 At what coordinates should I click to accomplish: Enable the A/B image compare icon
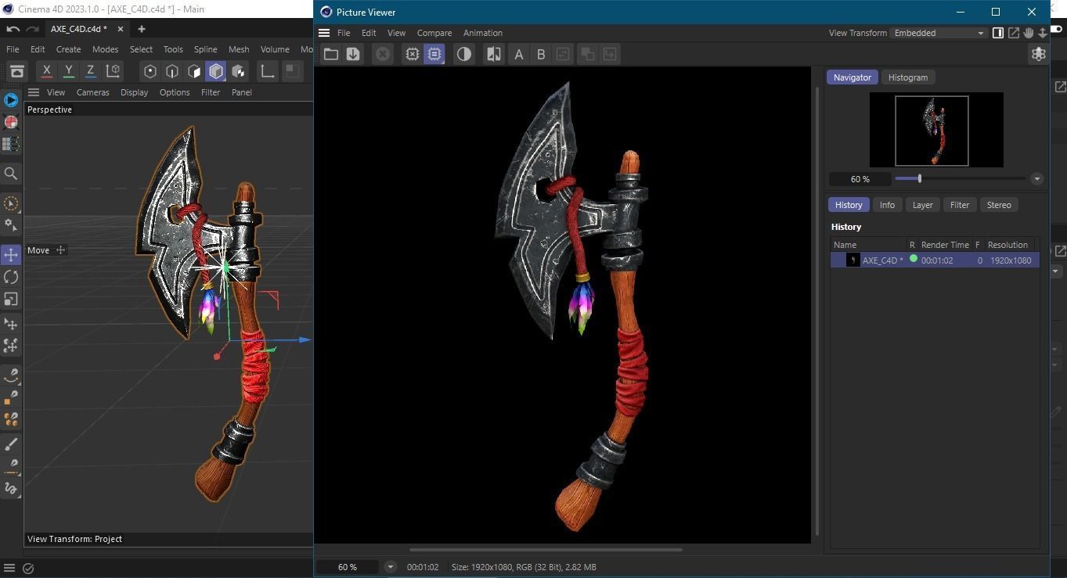[x=493, y=53]
